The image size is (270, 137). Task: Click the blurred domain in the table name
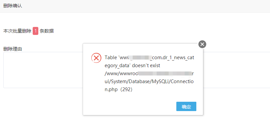140,58
